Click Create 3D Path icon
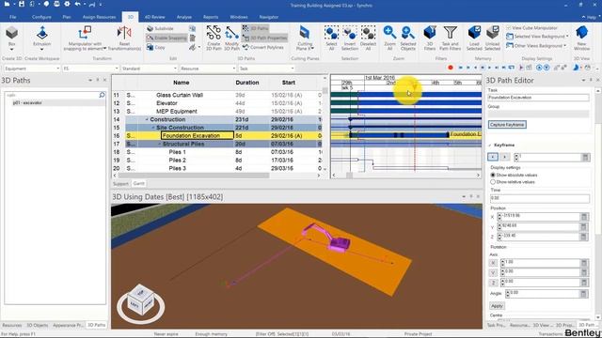The width and height of the screenshot is (602, 338). click(214, 33)
